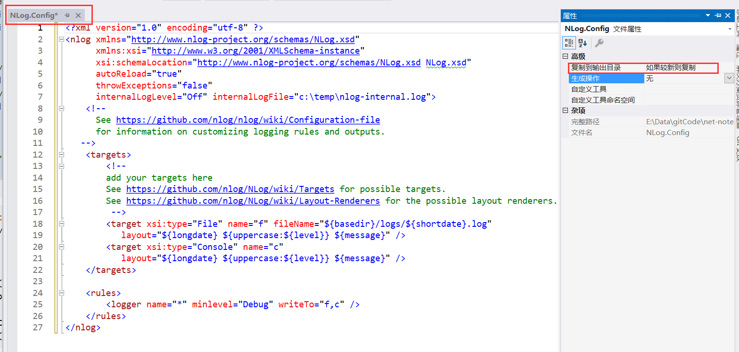Open the xmlns NLog.xsd schema URL
The width and height of the screenshot is (739, 352).
[243, 39]
